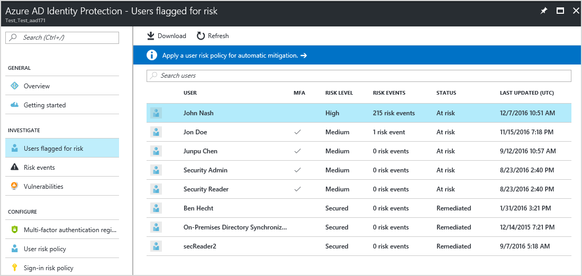Select the Jon Doe user row
Image resolution: width=582 pixels, height=276 pixels.
[359, 132]
